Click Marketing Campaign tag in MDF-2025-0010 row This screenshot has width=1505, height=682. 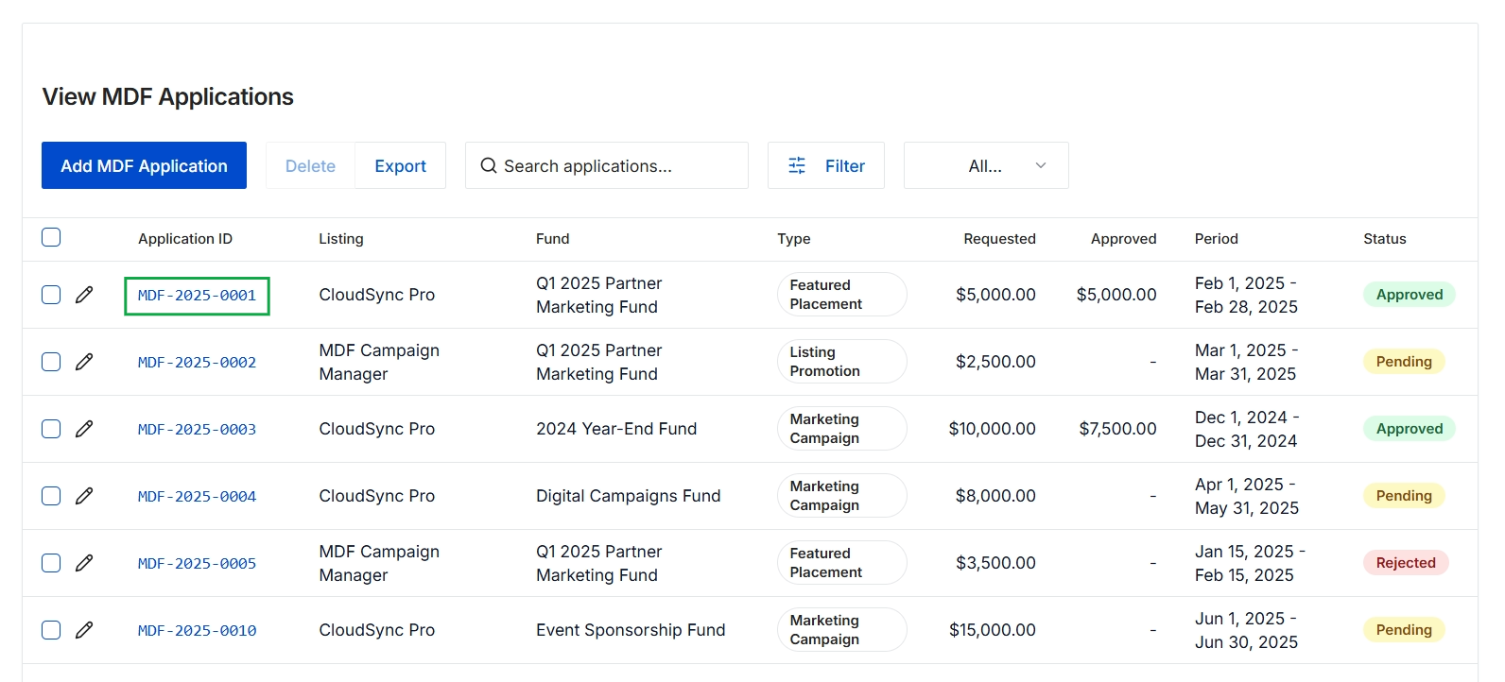841,630
